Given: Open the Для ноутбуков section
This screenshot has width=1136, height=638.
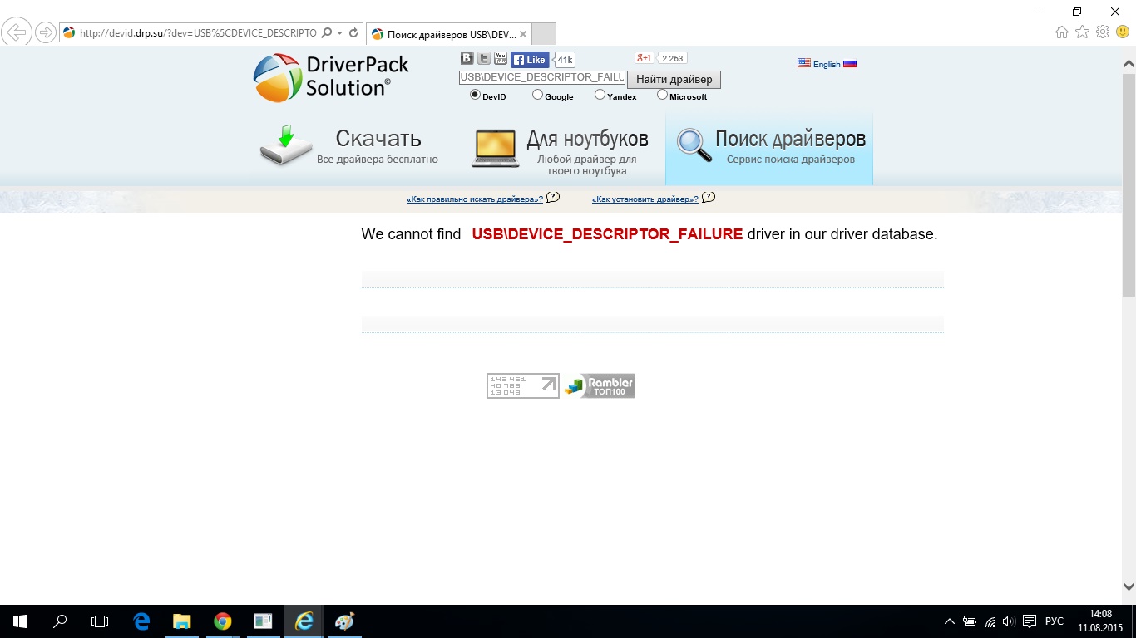Looking at the screenshot, I should (560, 150).
